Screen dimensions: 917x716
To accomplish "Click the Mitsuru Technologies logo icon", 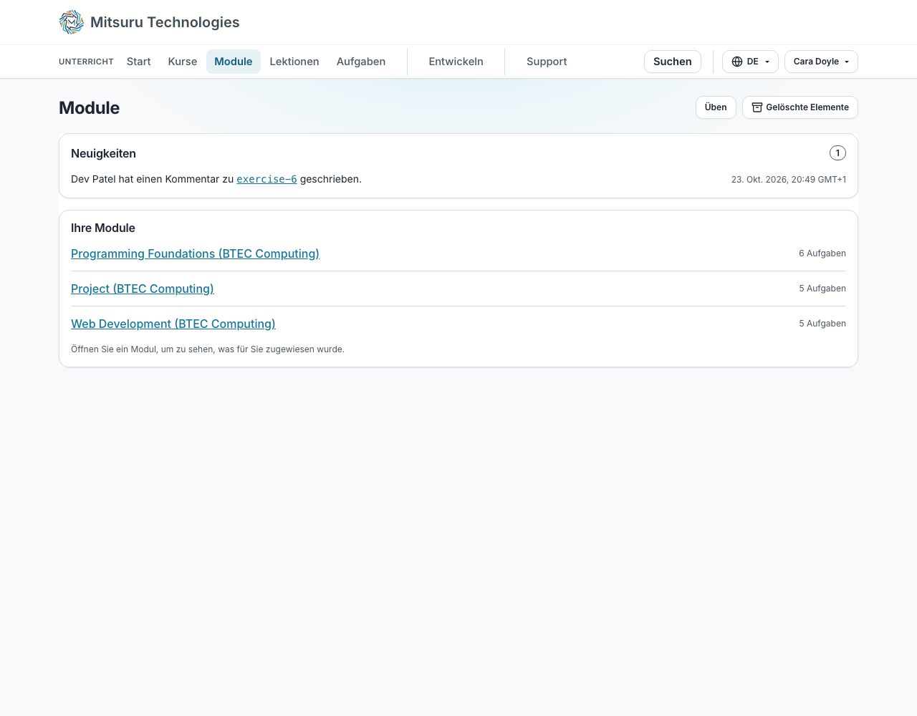I will 72,22.
